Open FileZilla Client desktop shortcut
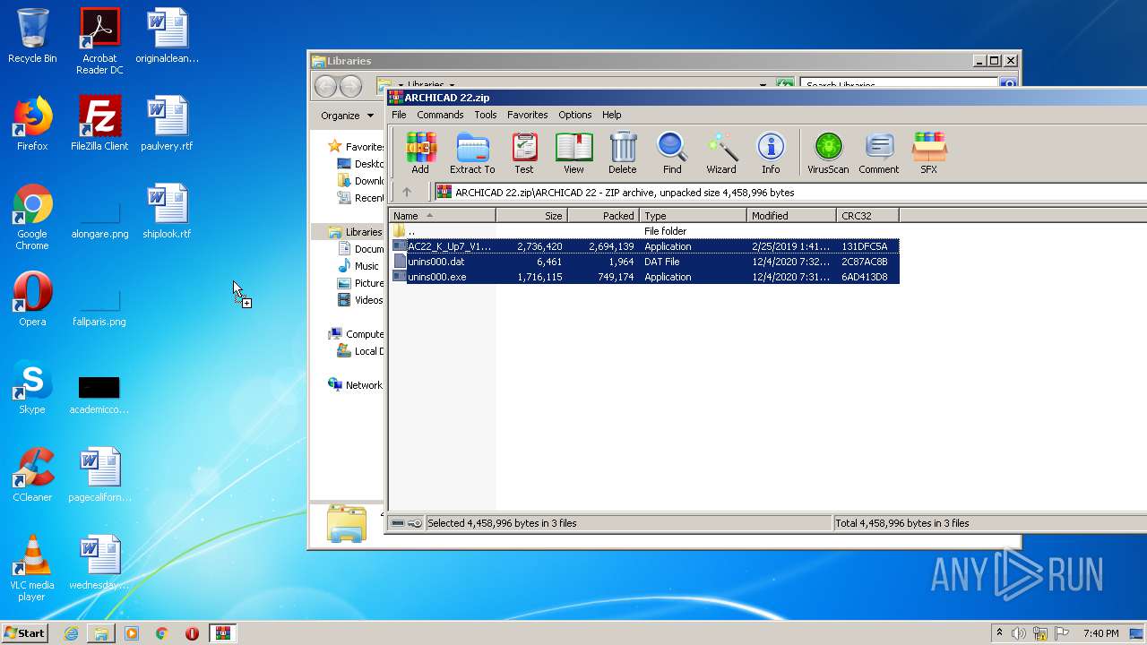Screen dimensions: 1147x645 pyautogui.click(x=99, y=124)
